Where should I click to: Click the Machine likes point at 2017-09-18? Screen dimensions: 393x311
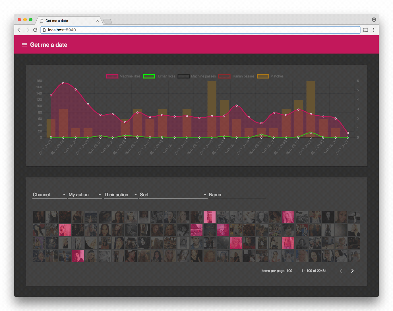tap(237, 106)
